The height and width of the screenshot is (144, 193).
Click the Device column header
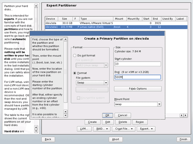[51, 19]
